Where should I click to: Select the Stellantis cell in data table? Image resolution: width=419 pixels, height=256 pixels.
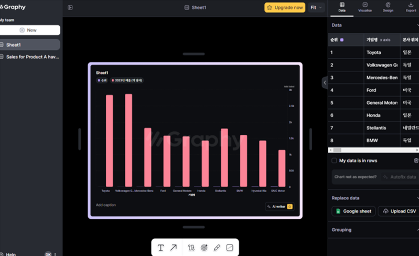[382, 127]
